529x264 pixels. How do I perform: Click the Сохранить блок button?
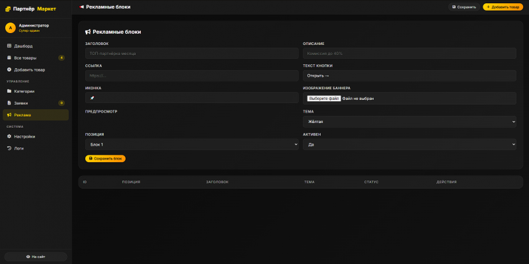[x=105, y=158]
